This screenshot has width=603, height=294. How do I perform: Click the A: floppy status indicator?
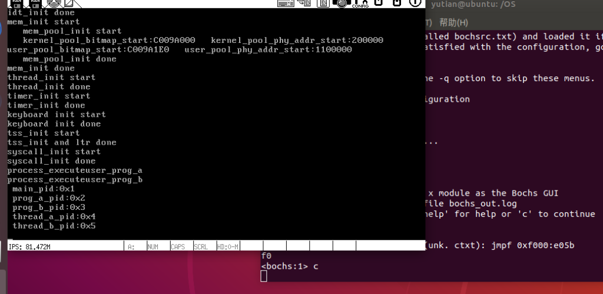[x=132, y=246]
